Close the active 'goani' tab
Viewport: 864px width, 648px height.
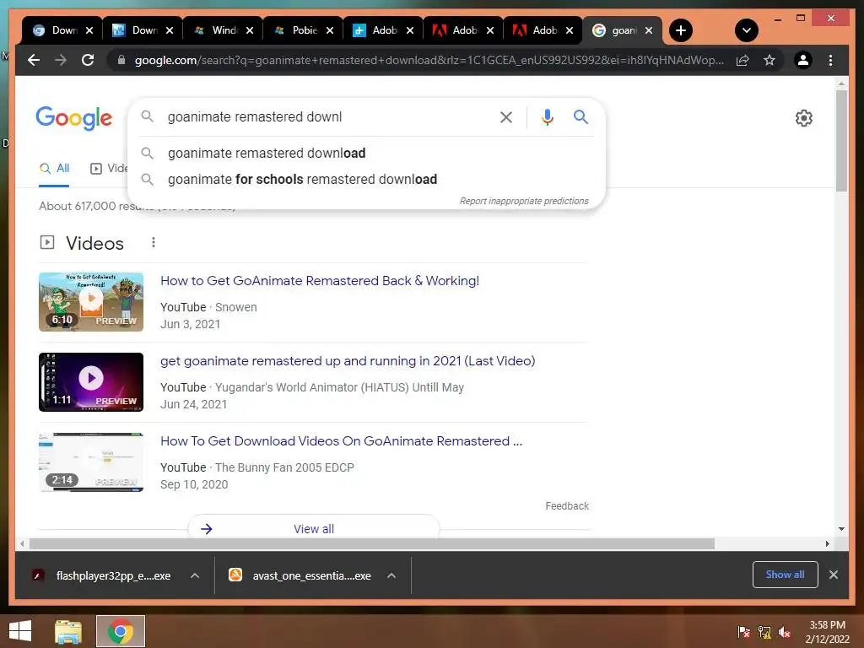tap(649, 30)
